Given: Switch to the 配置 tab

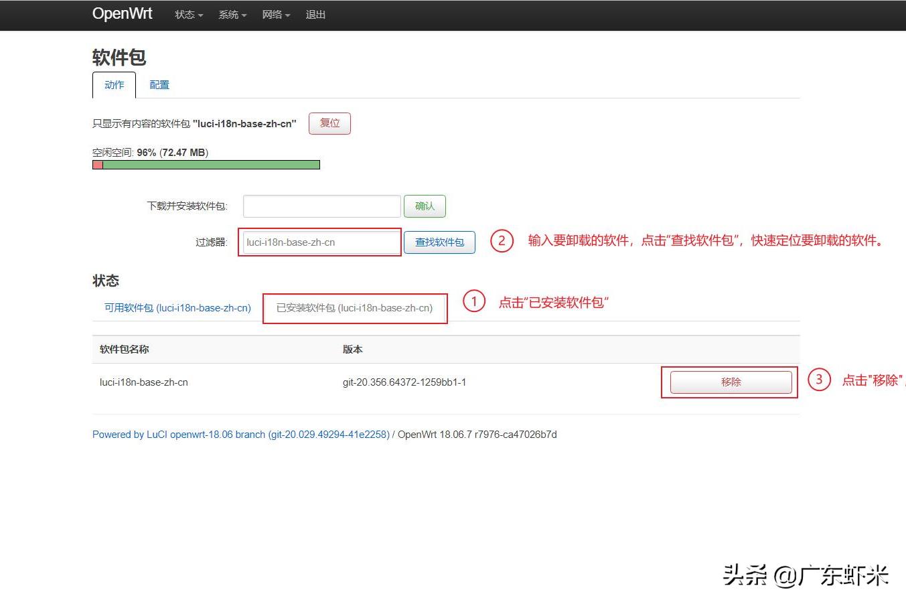Looking at the screenshot, I should 159,84.
